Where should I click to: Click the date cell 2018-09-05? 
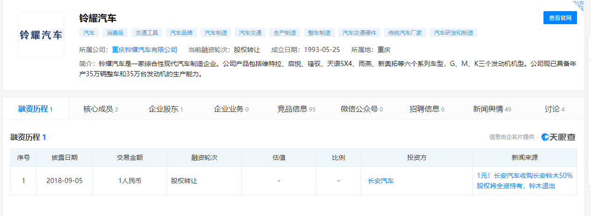[64, 181]
